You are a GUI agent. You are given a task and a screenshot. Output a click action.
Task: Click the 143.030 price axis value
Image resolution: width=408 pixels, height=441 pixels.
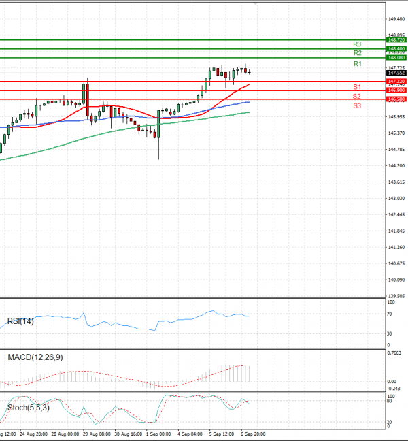tap(396, 198)
